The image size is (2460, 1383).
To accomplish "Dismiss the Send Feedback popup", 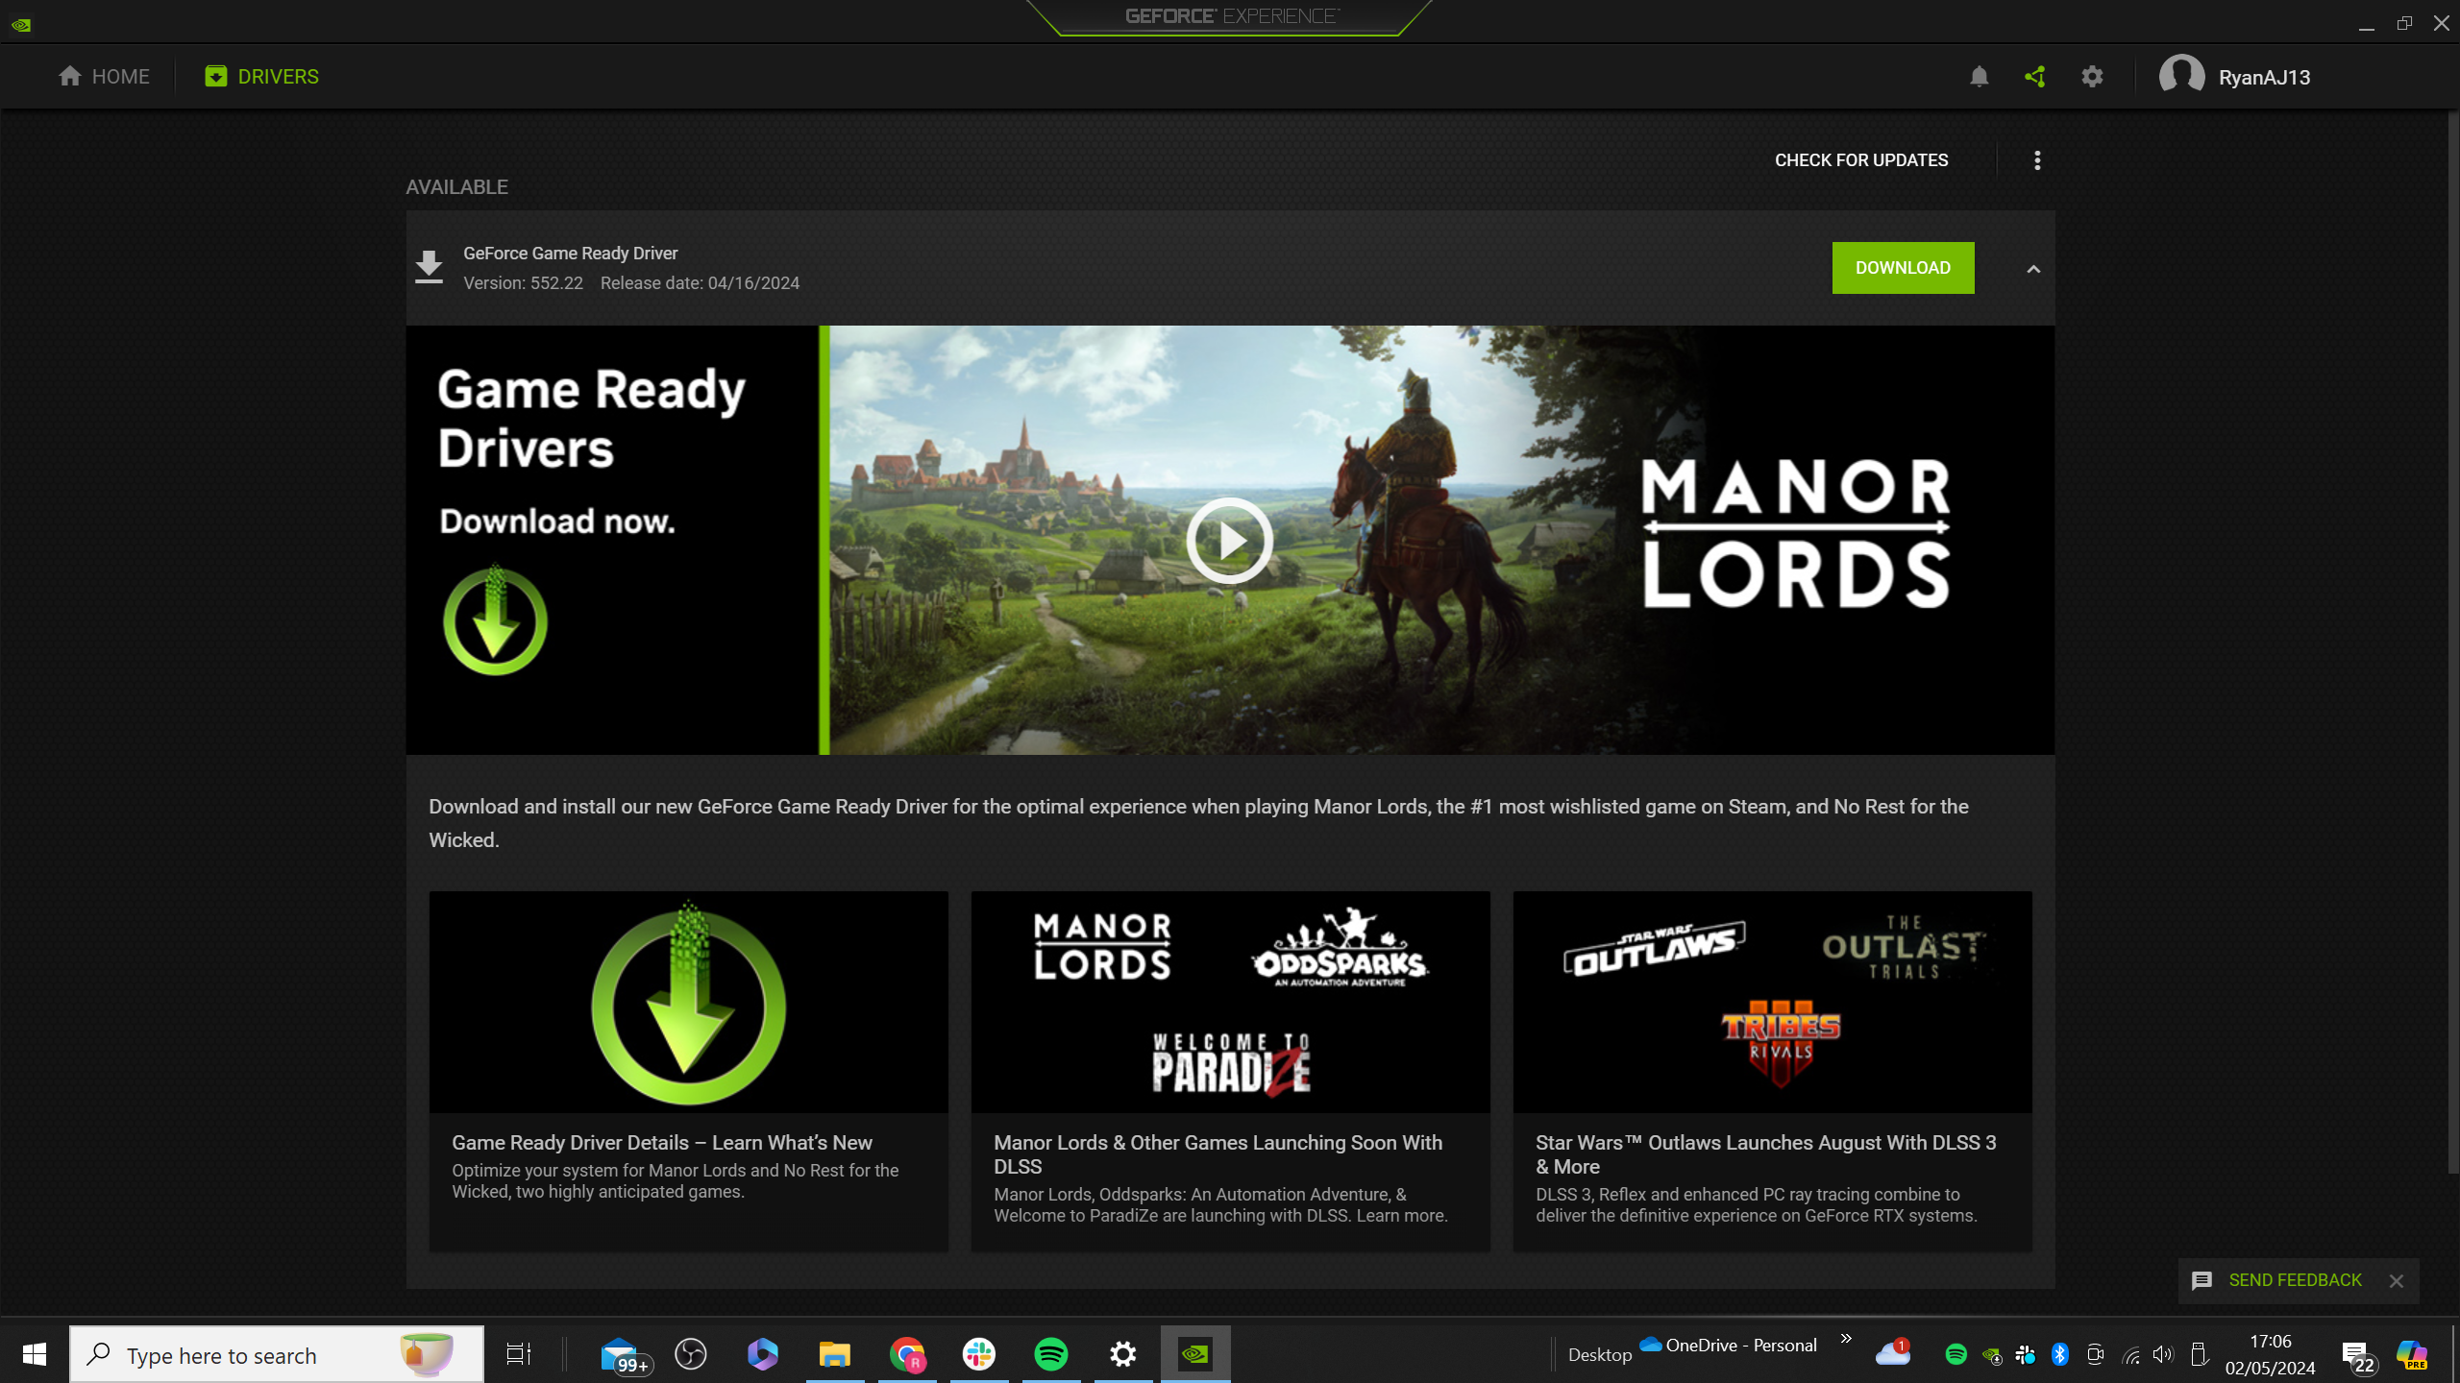I will pos(2397,1281).
